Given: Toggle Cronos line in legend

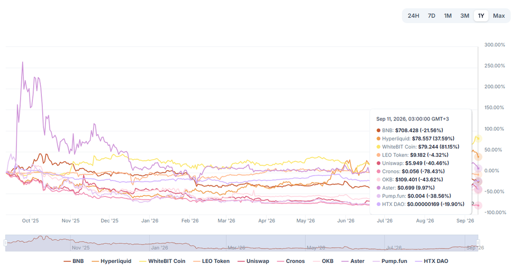Looking at the screenshot, I should [291, 261].
